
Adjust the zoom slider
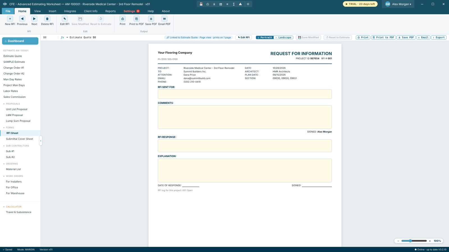(414, 241)
